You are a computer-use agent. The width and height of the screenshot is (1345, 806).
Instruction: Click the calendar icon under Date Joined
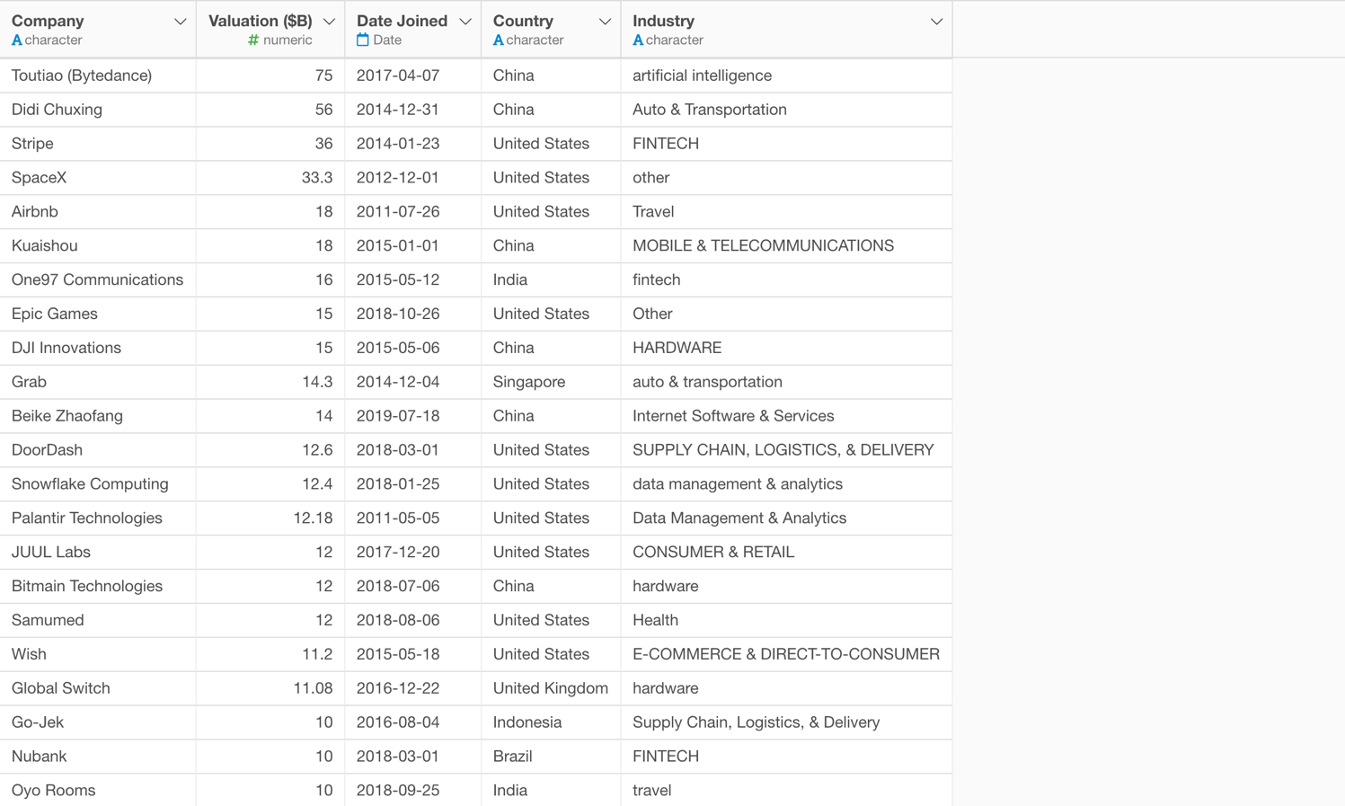(x=363, y=40)
